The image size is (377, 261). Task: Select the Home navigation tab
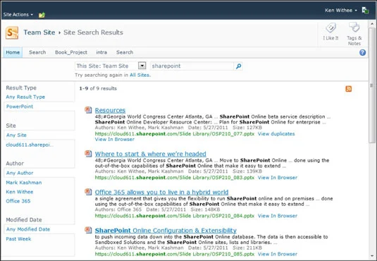click(13, 52)
